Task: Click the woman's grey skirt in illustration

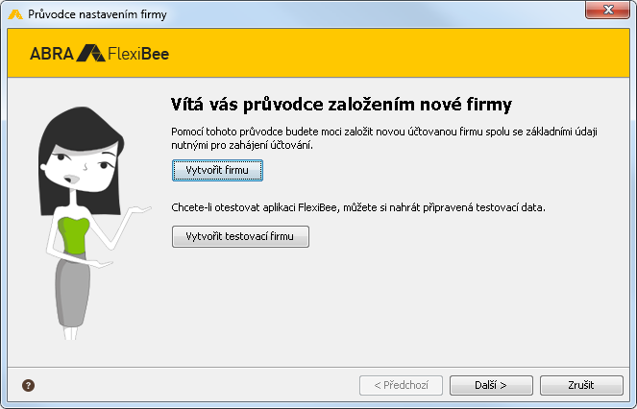Action: 72,290
